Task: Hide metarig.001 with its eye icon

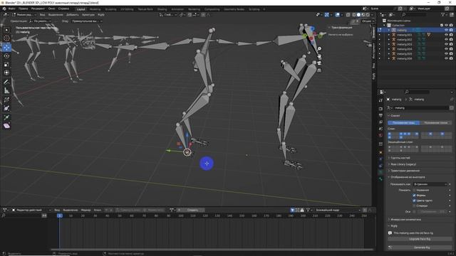Action: coord(447,35)
